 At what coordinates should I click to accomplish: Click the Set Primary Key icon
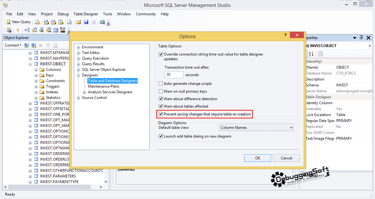pos(18,30)
